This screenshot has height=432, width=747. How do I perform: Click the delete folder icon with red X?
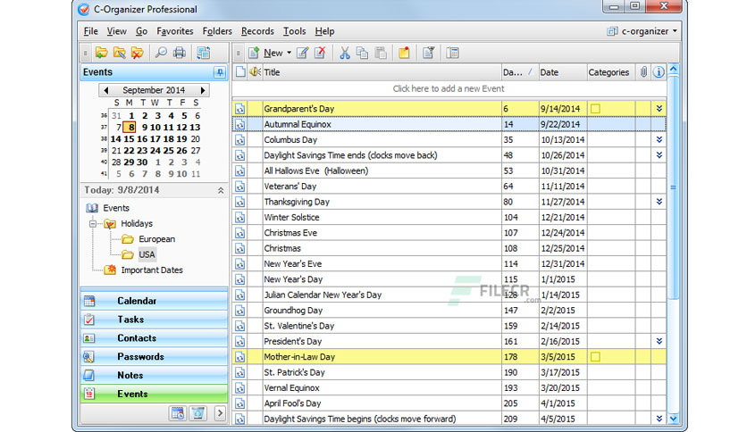click(x=138, y=53)
